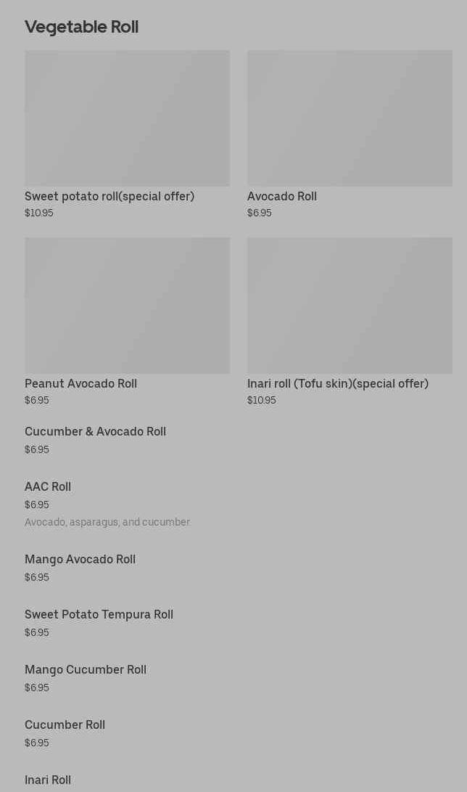Open the Inari roll (Tofu skin) image placeholder

[350, 305]
